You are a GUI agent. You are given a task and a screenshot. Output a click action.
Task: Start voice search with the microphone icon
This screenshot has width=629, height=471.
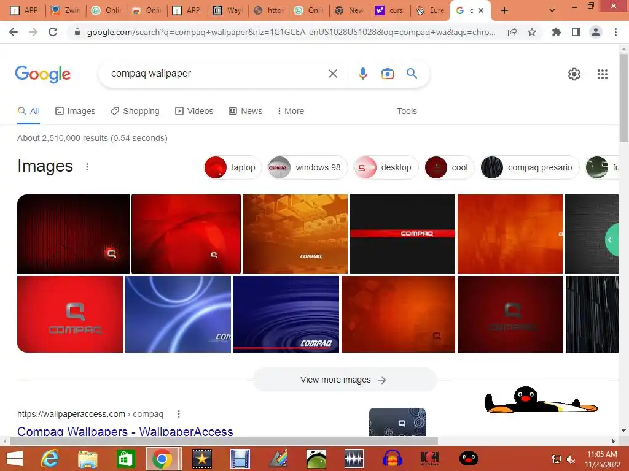coord(363,74)
